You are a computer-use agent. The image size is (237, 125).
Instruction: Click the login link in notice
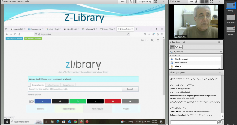click(50, 79)
